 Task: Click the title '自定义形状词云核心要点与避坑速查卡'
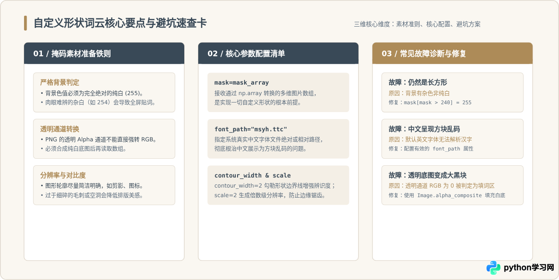coord(120,23)
